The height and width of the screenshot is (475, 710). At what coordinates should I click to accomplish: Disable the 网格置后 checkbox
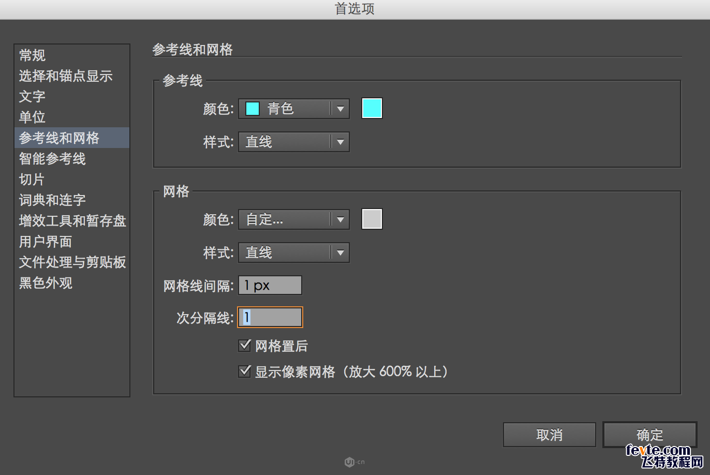pyautogui.click(x=244, y=345)
